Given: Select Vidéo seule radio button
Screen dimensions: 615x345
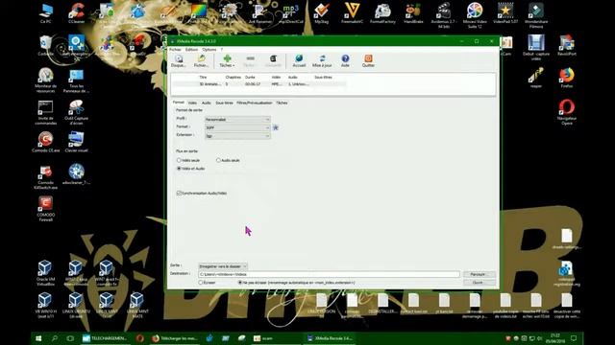Looking at the screenshot, I should pos(179,160).
